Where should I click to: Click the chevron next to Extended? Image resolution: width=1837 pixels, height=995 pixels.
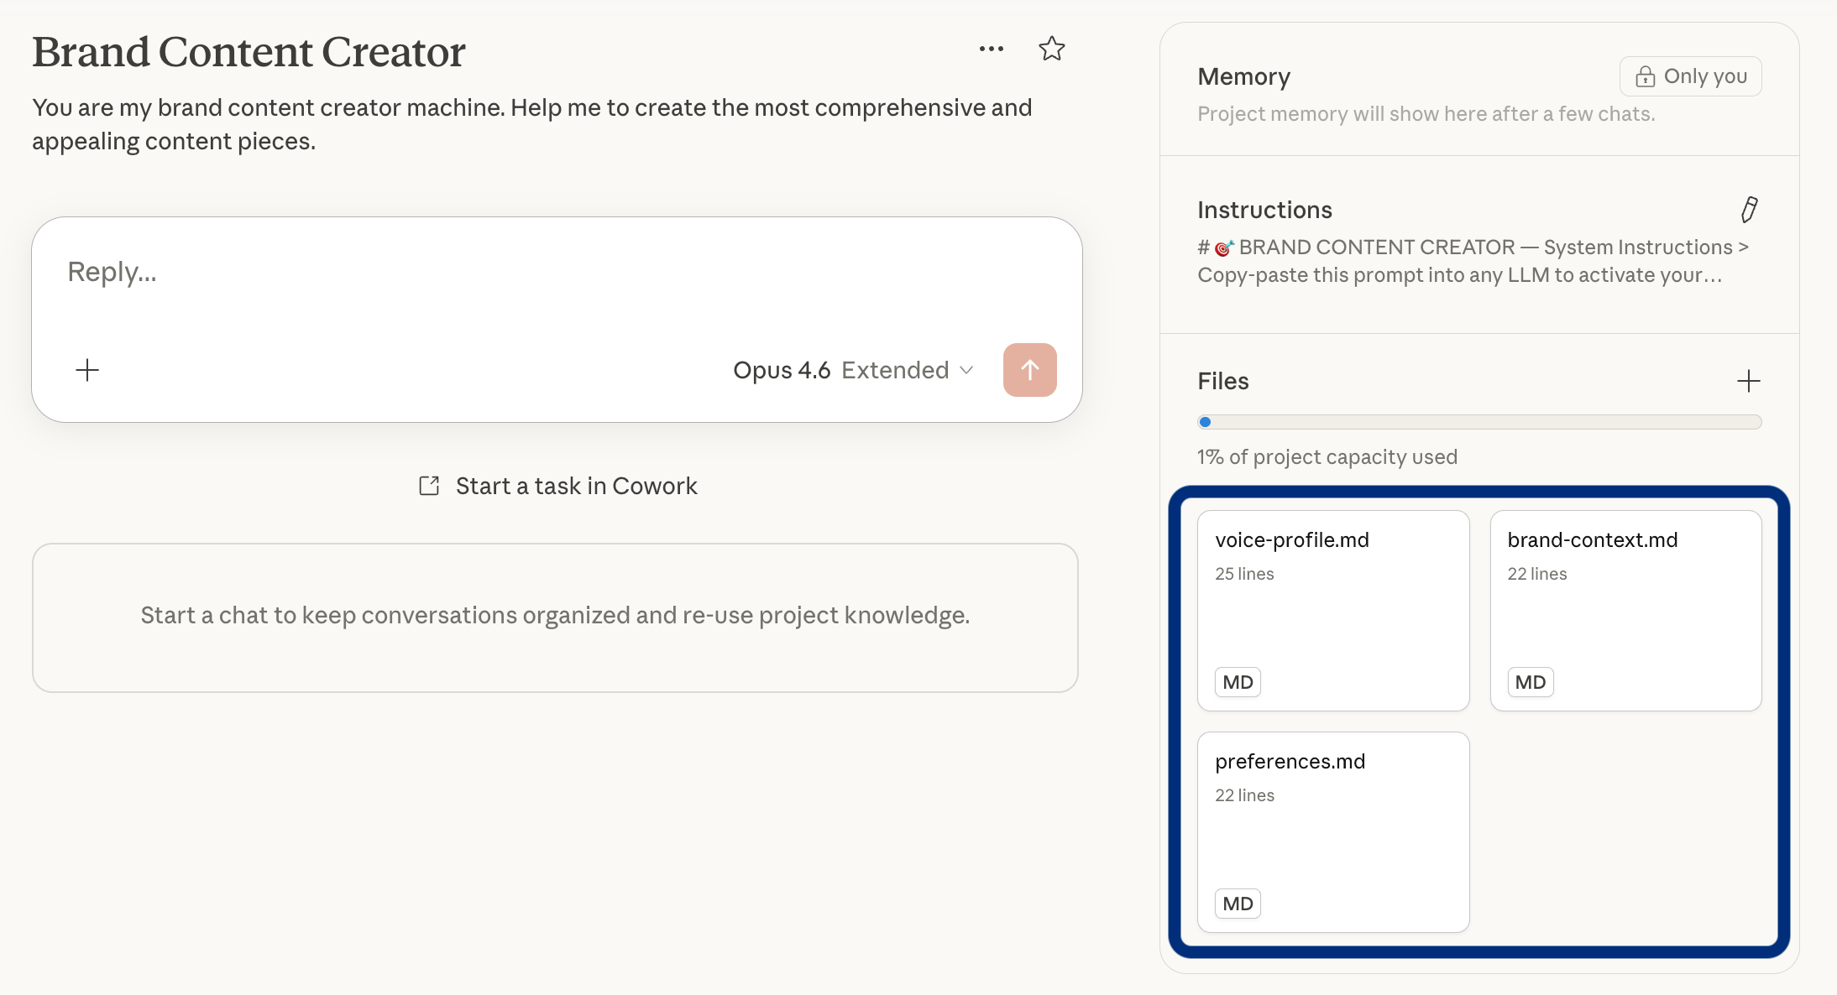coord(966,370)
